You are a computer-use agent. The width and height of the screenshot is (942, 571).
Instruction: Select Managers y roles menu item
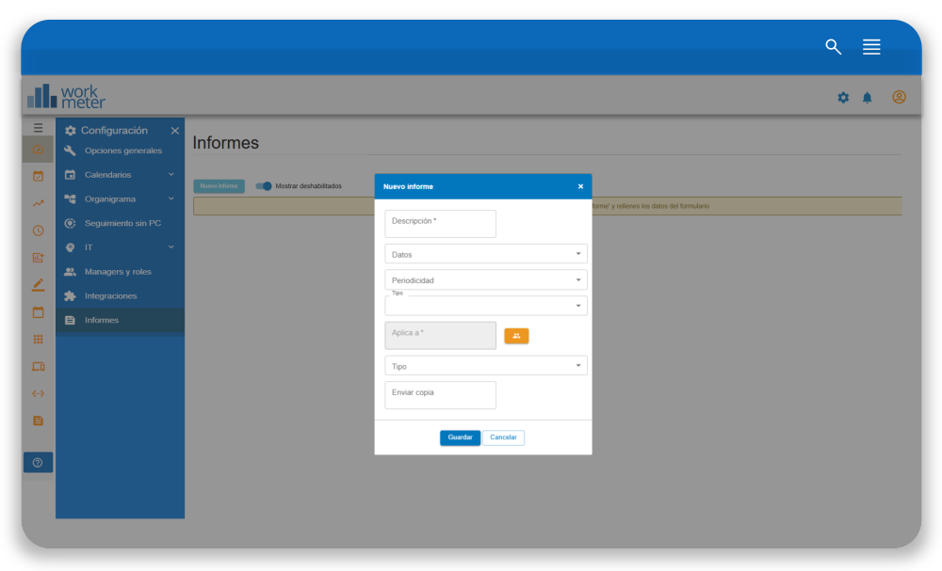pyautogui.click(x=118, y=272)
